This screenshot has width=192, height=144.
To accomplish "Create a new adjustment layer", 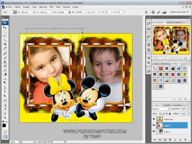I will coord(170,140).
